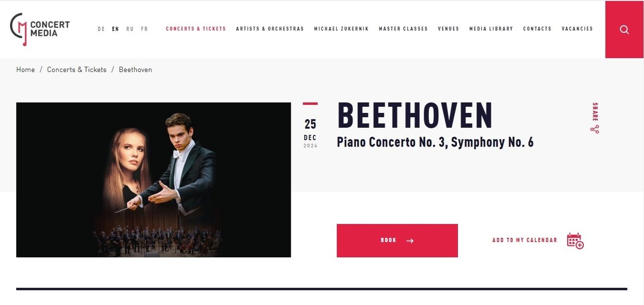
Task: Click the share network icon
Action: click(x=595, y=129)
